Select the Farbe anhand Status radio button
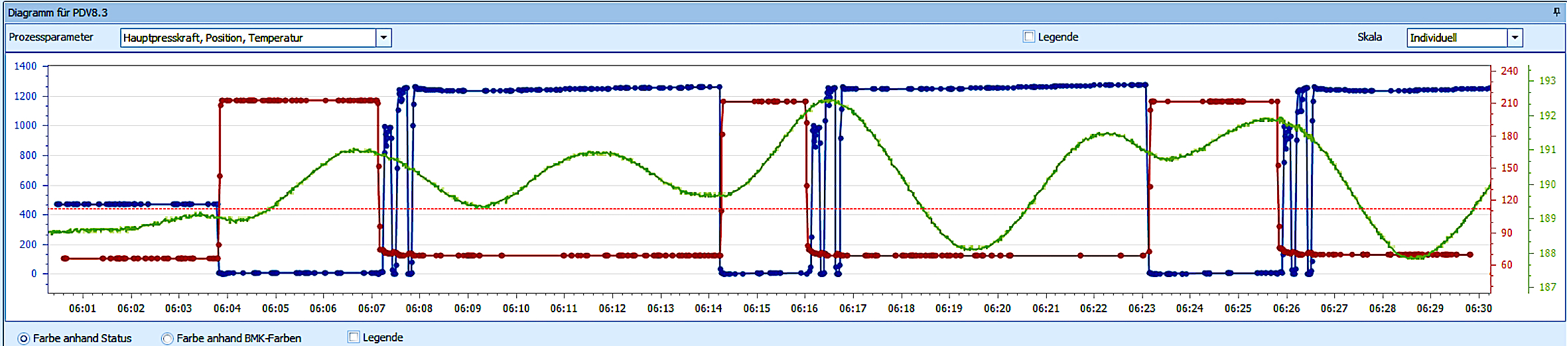Screen dimensions: 1567x346 click(x=24, y=339)
